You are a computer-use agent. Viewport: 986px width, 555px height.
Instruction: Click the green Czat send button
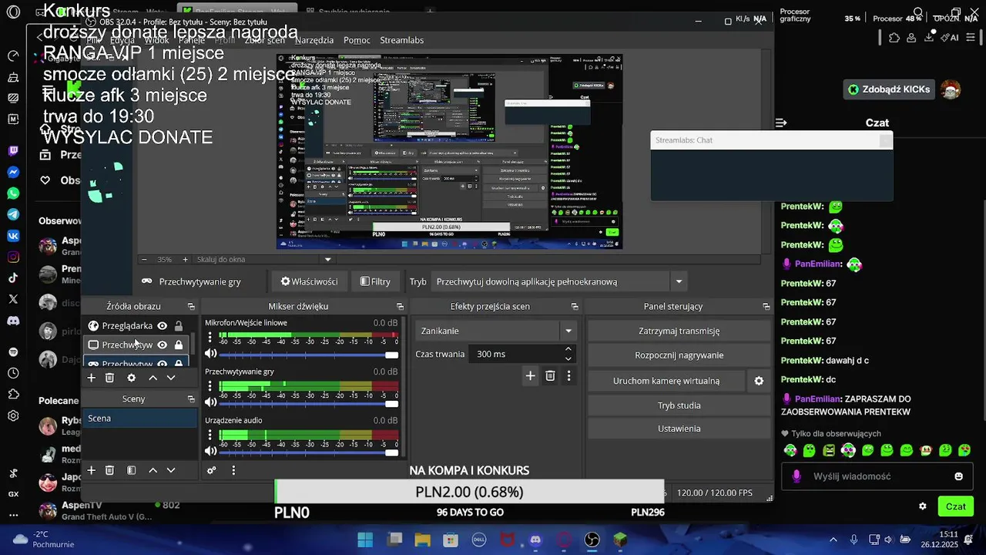955,506
